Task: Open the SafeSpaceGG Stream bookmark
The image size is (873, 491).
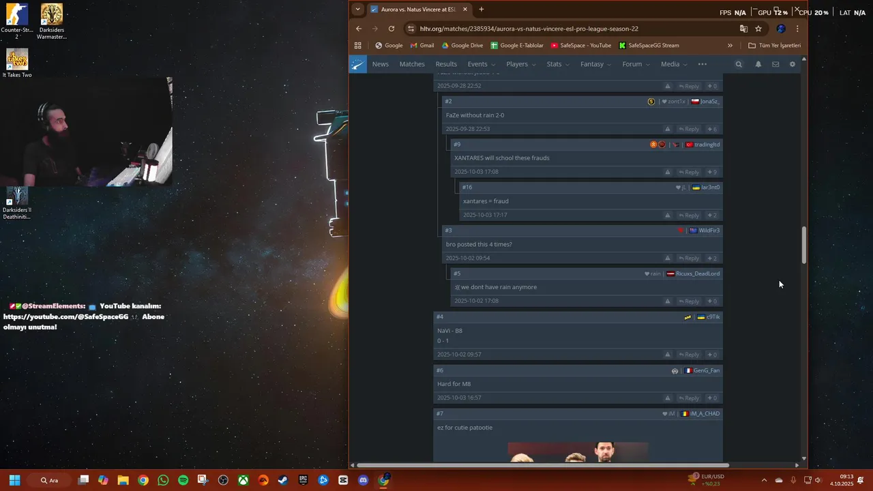Action: [649, 46]
